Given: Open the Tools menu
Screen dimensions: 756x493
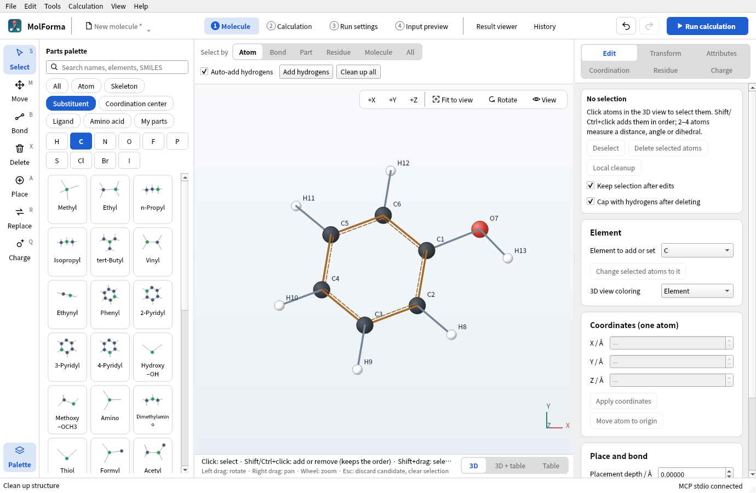Looking at the screenshot, I should (53, 6).
